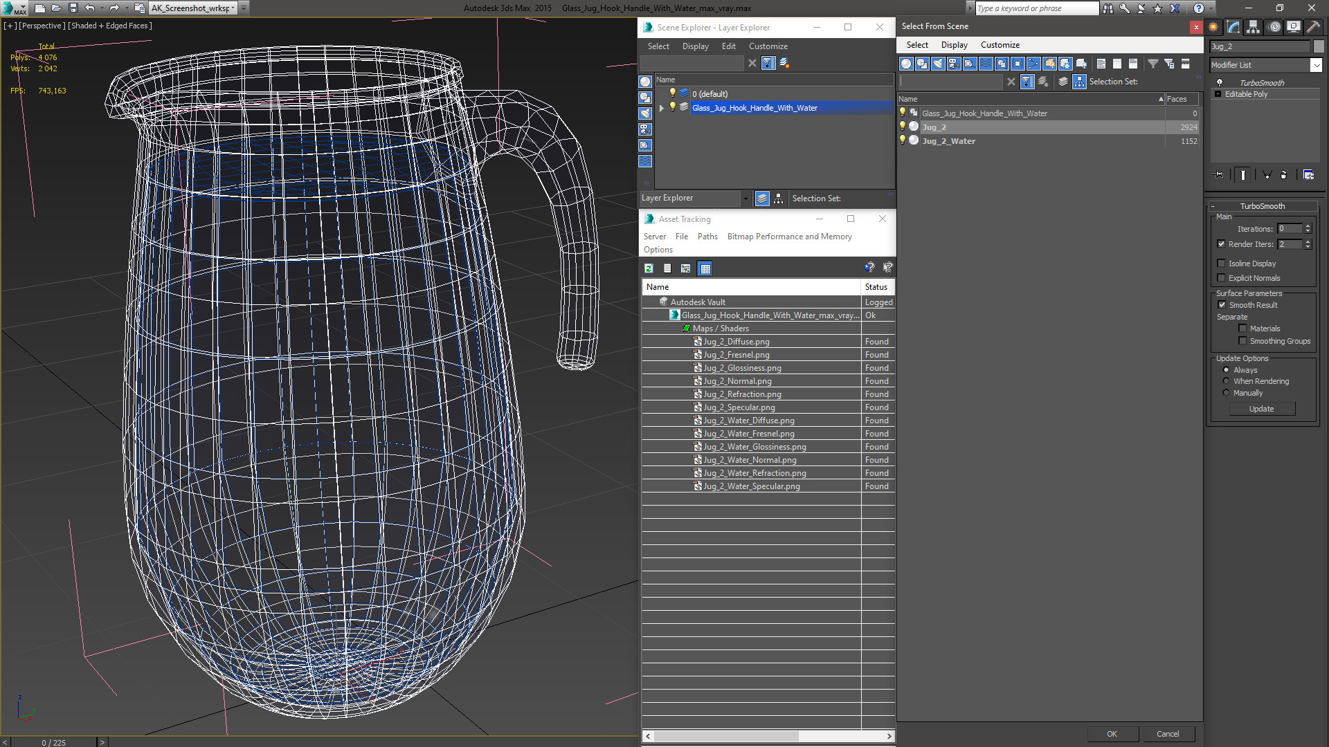Click the Save File floppy icon
The height and width of the screenshot is (747, 1329).
click(x=73, y=8)
